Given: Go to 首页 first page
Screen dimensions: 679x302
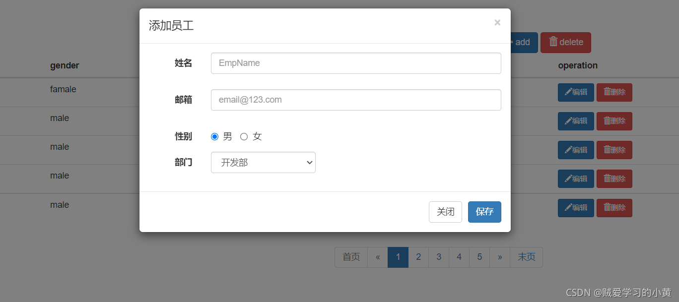Looking at the screenshot, I should tap(351, 257).
